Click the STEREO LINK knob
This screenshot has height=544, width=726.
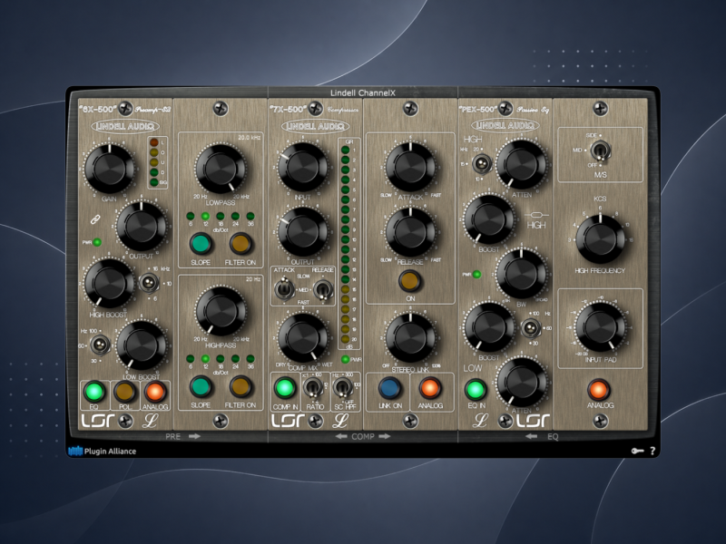point(410,337)
